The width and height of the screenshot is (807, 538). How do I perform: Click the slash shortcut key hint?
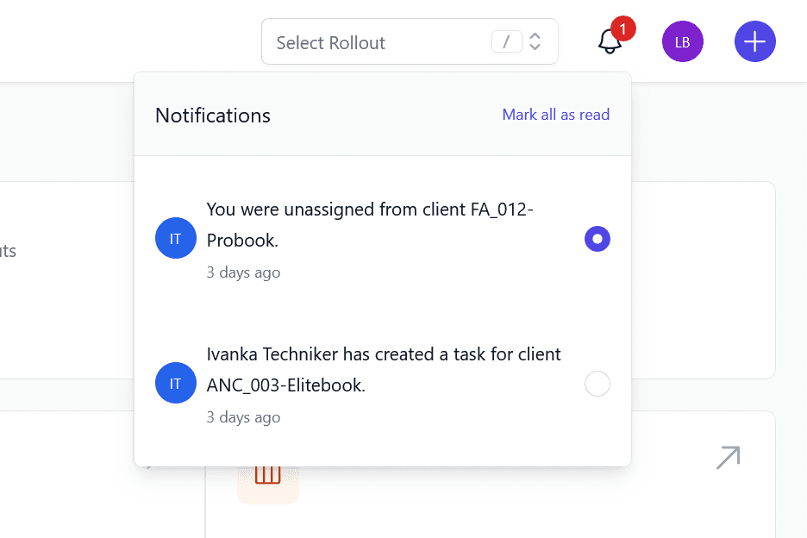point(507,41)
